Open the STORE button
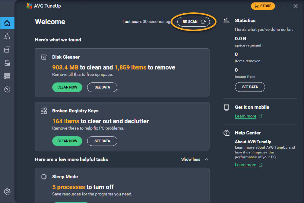The height and width of the screenshot is (203, 304). (263, 6)
